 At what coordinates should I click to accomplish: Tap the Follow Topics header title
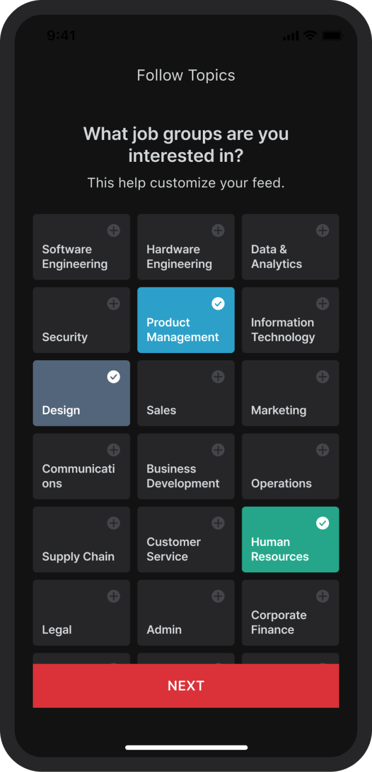coord(186,76)
